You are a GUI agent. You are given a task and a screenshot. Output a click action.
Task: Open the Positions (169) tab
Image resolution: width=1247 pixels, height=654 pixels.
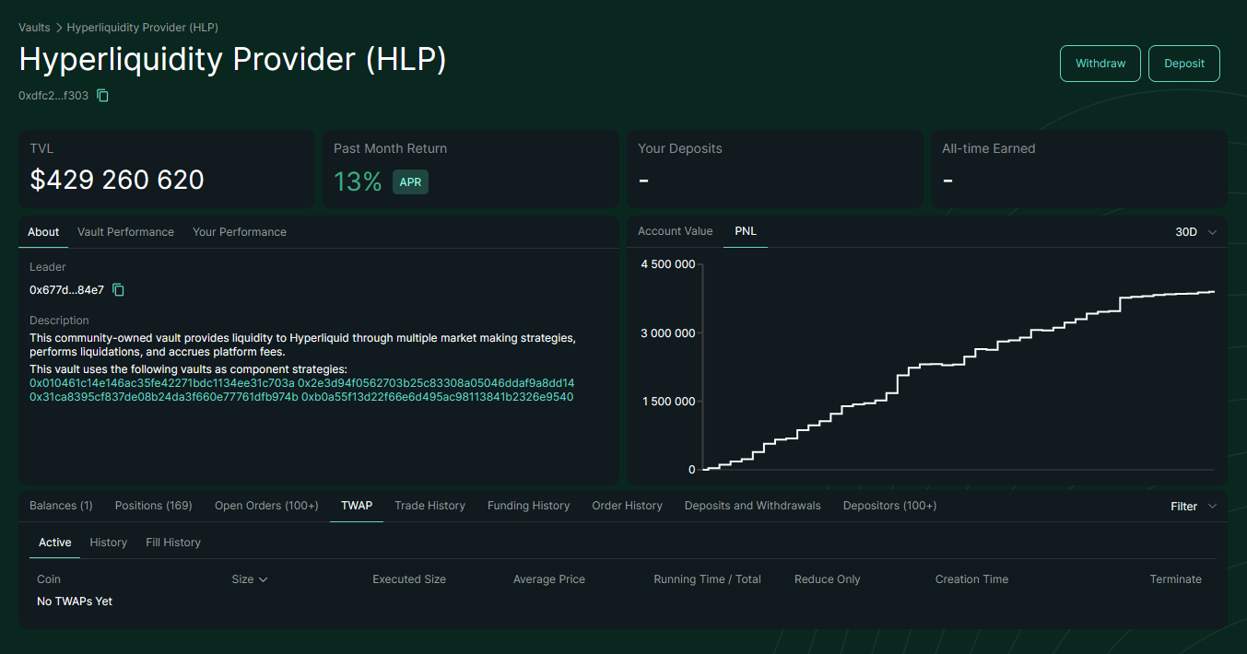154,506
